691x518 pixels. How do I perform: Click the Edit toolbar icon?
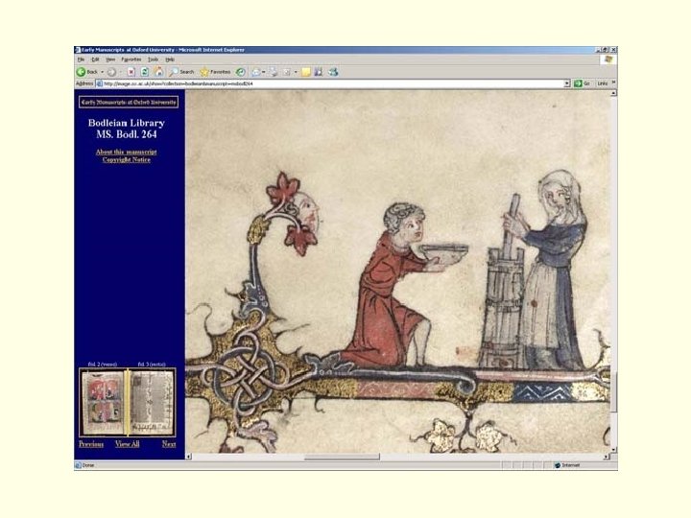[x=287, y=72]
